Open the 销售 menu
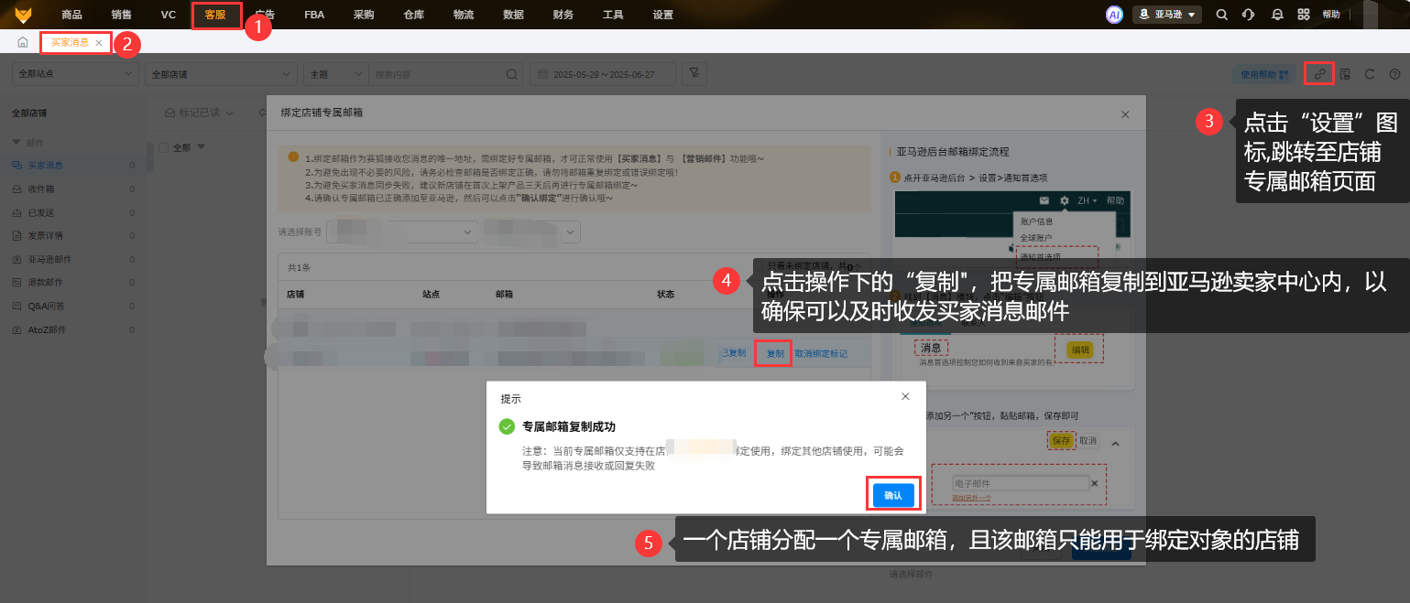The image size is (1410, 603). pyautogui.click(x=121, y=15)
